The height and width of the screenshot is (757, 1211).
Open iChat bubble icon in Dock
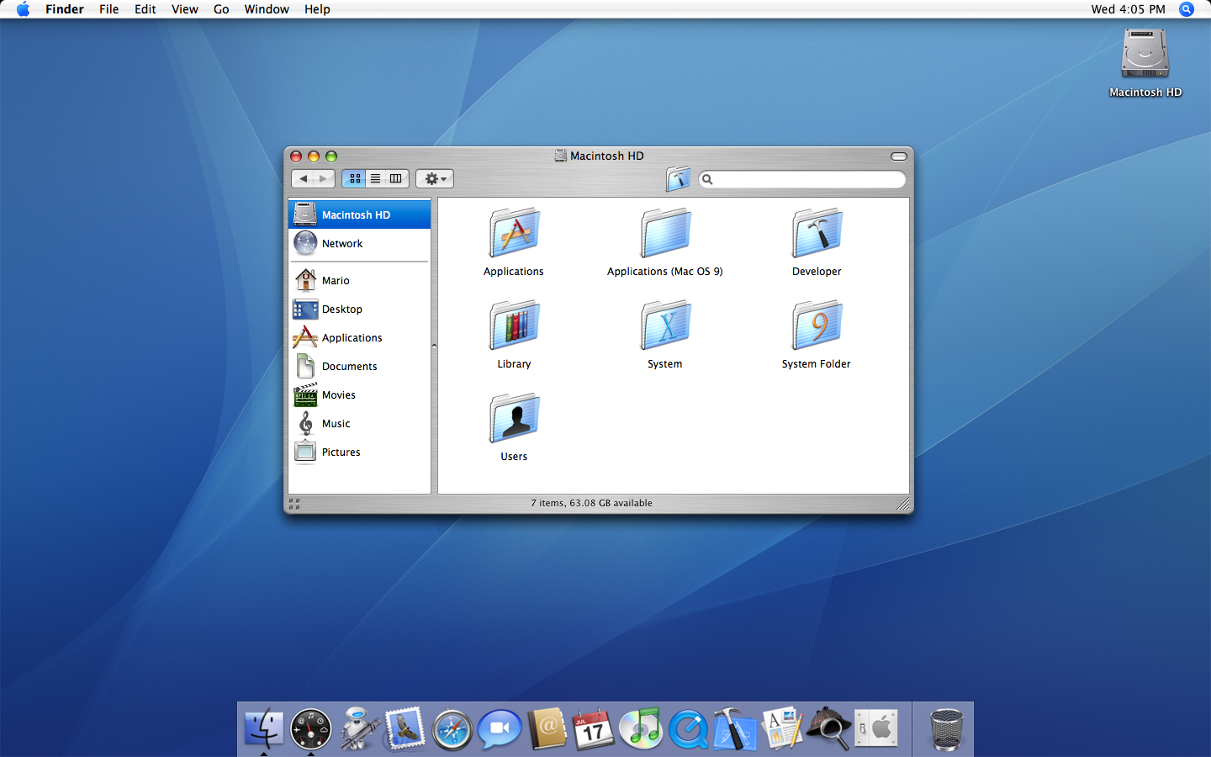(x=500, y=729)
